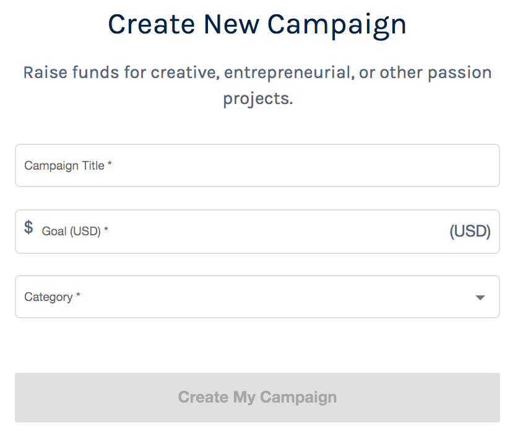Click the word 'projects.' in the subtitle

pos(258,99)
